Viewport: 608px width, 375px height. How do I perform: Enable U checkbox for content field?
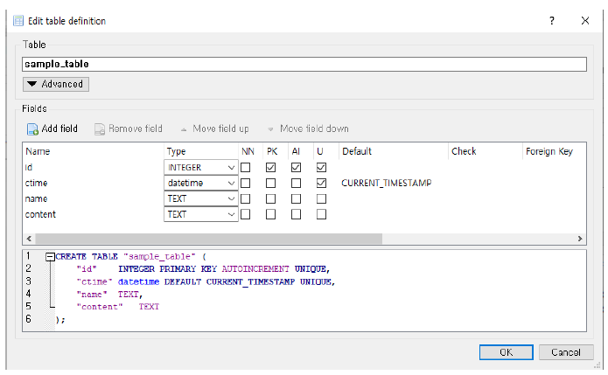321,214
